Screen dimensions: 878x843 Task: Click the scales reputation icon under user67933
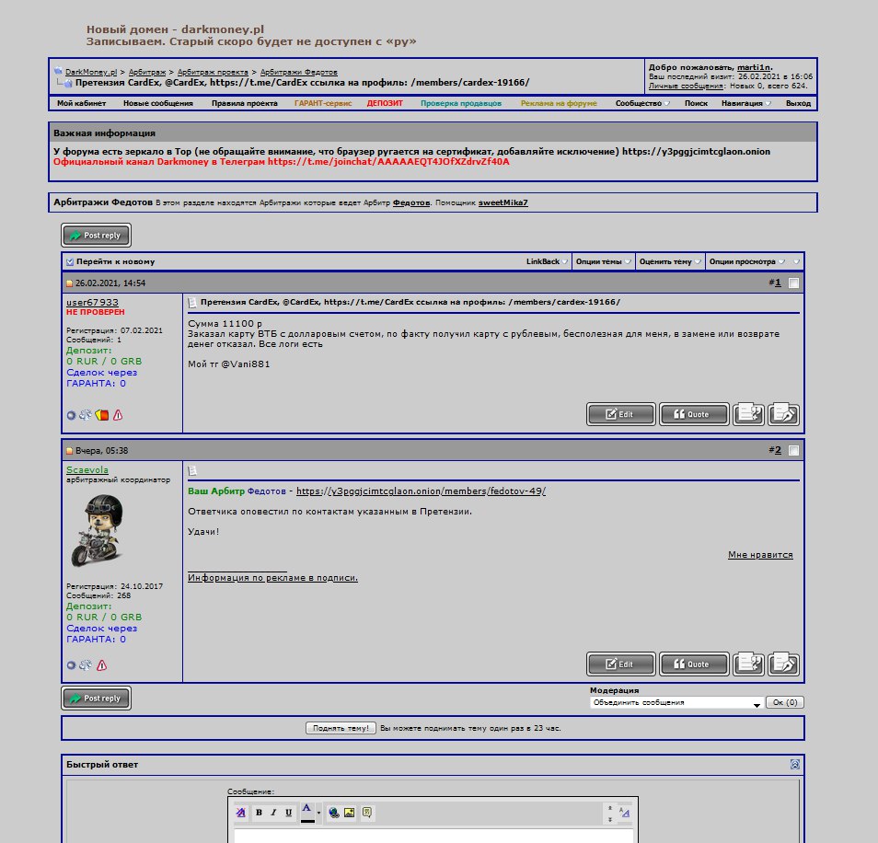[x=85, y=415]
